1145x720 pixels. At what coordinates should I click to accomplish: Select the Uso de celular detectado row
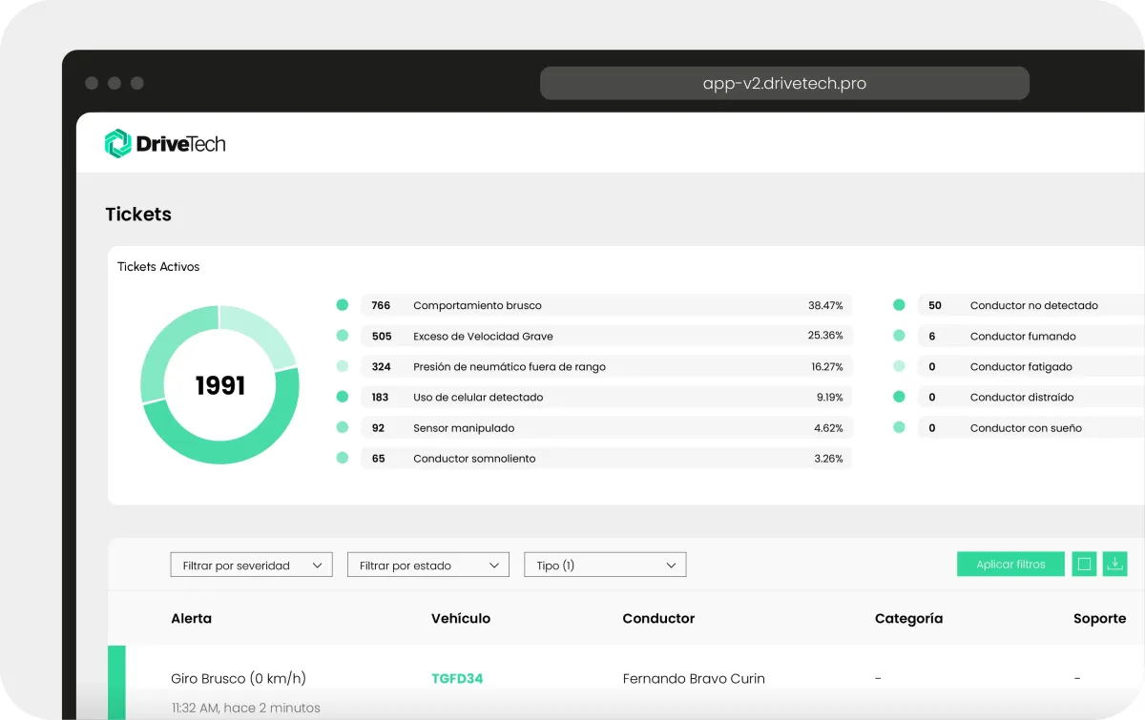click(x=606, y=397)
